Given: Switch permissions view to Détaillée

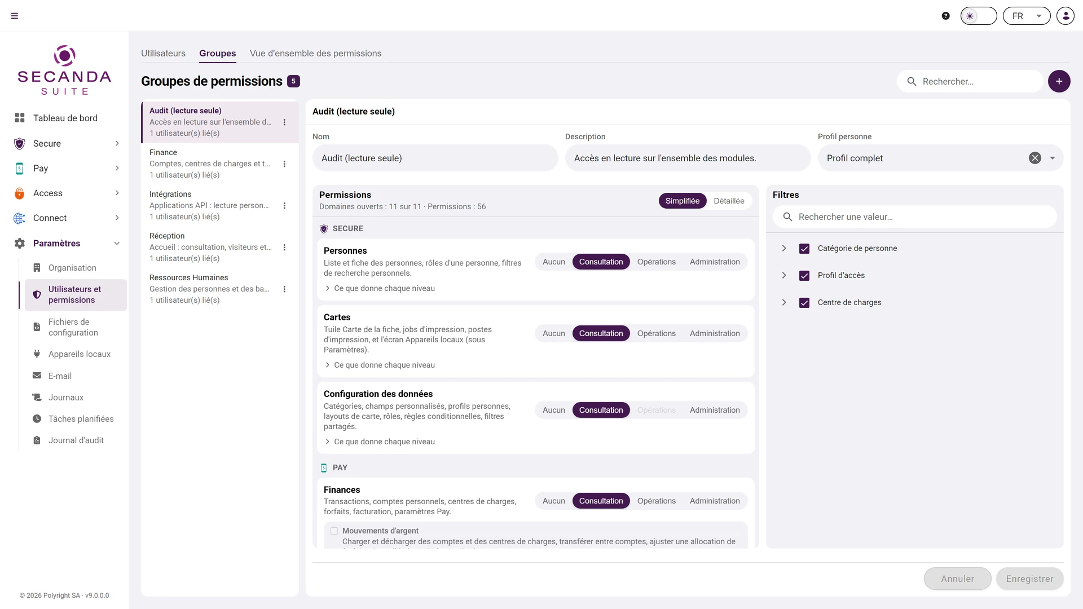Looking at the screenshot, I should click(x=729, y=201).
